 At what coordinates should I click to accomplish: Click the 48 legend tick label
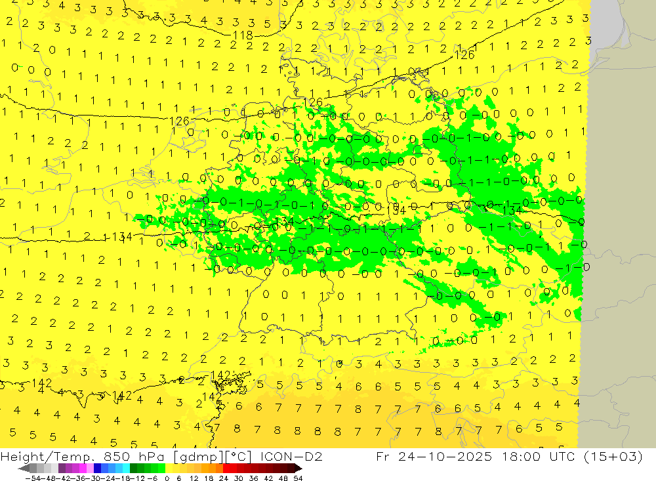283,478
